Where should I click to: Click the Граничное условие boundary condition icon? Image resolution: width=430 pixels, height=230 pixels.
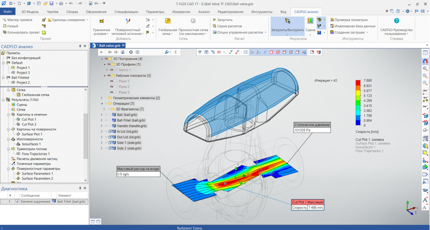102,21
